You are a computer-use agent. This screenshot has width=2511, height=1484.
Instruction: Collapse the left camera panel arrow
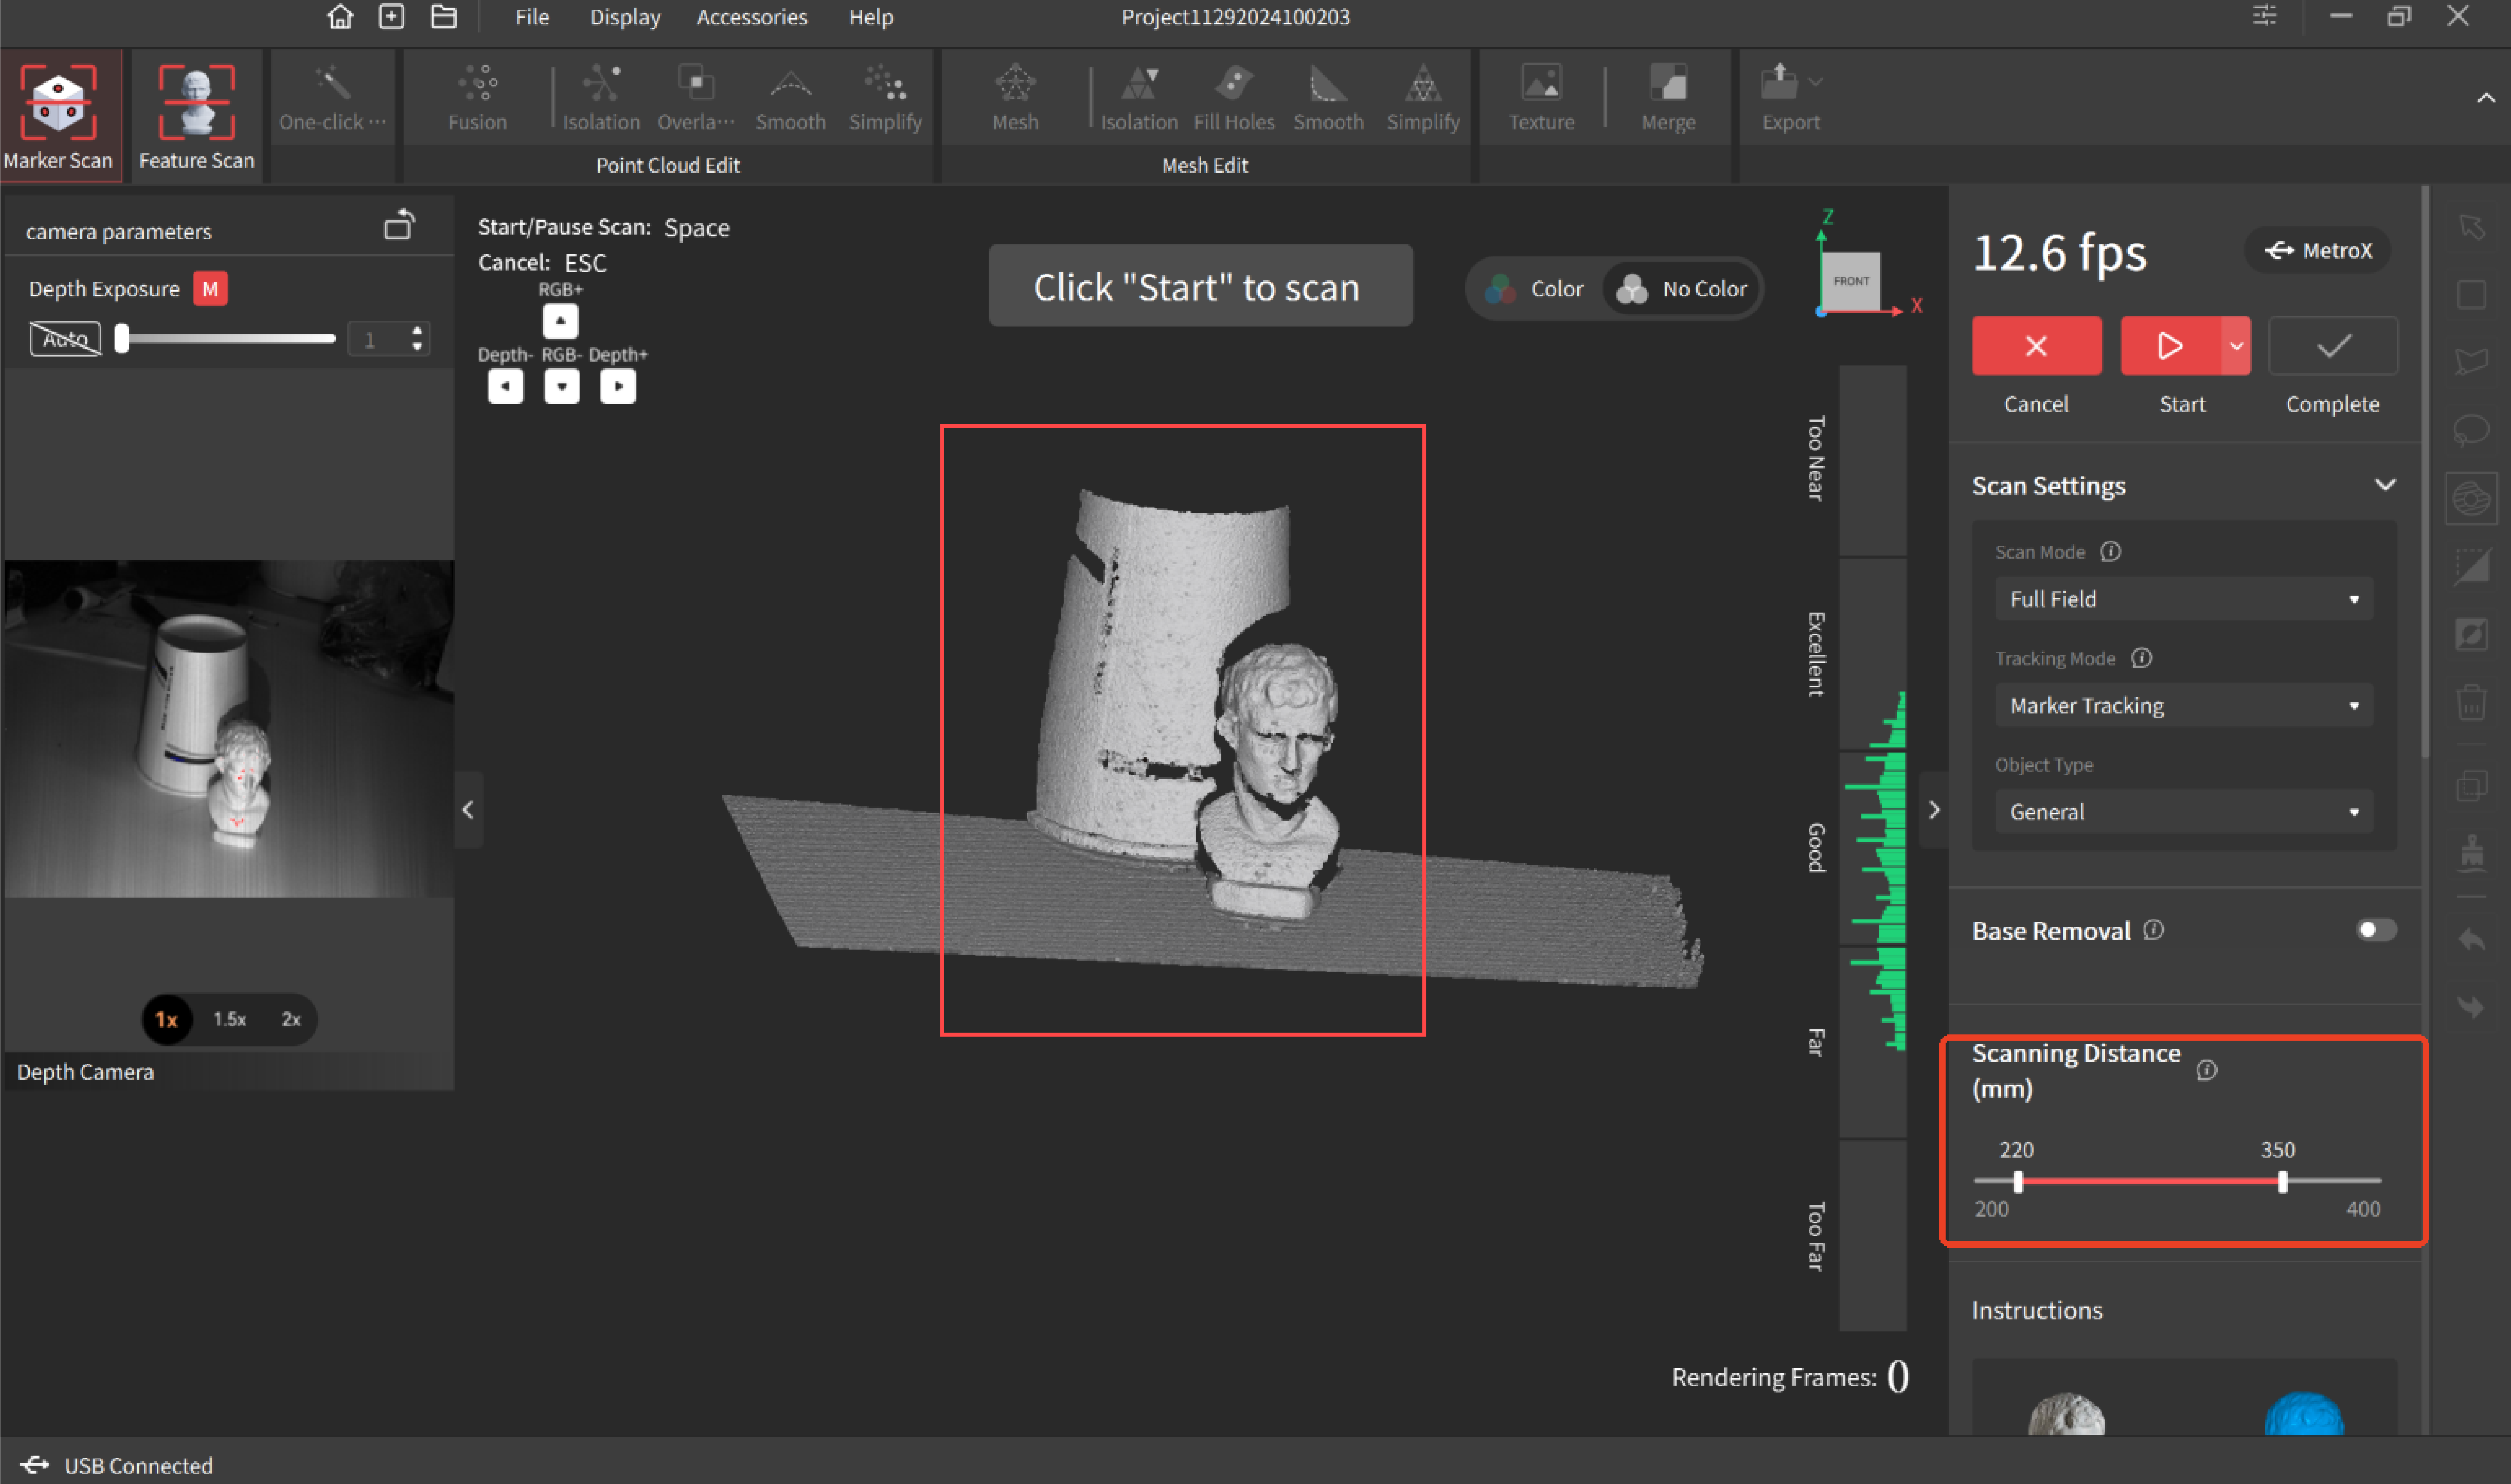pos(468,810)
